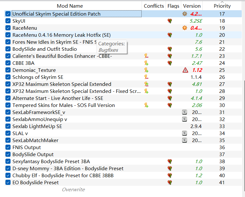Screen dimensions: 245x197
Task: Click the flag icon for RaceMenu Memory Leak Hotfix
Action: 170,35
